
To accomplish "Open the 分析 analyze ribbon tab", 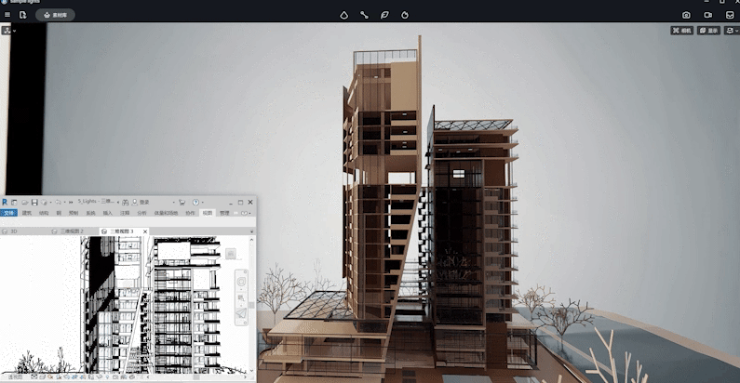I will 142,213.
